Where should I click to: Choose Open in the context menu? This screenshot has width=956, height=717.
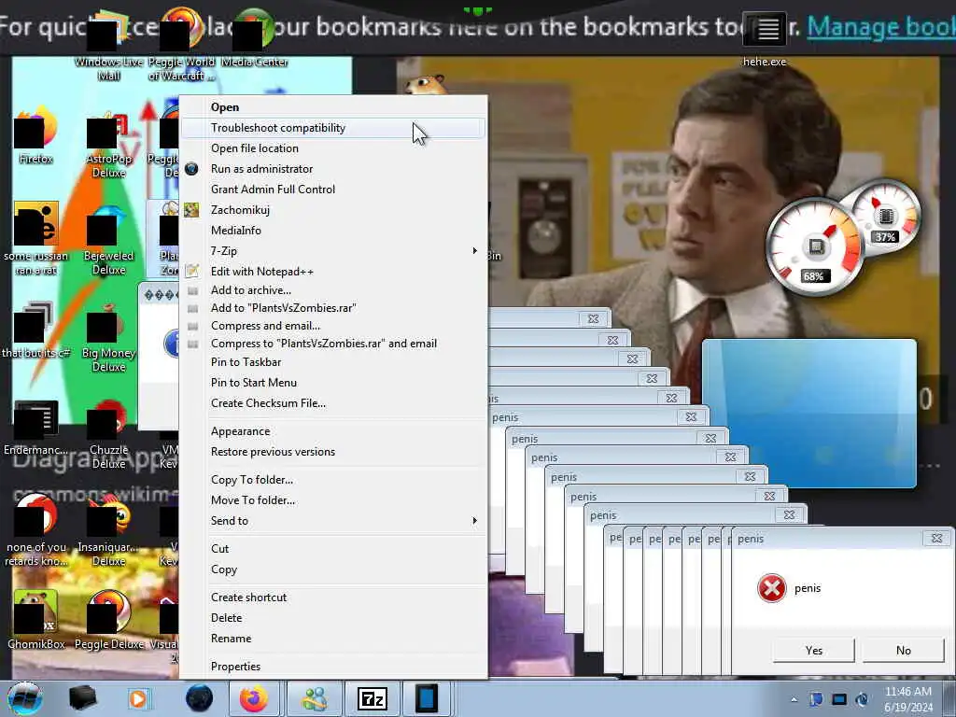point(333,106)
